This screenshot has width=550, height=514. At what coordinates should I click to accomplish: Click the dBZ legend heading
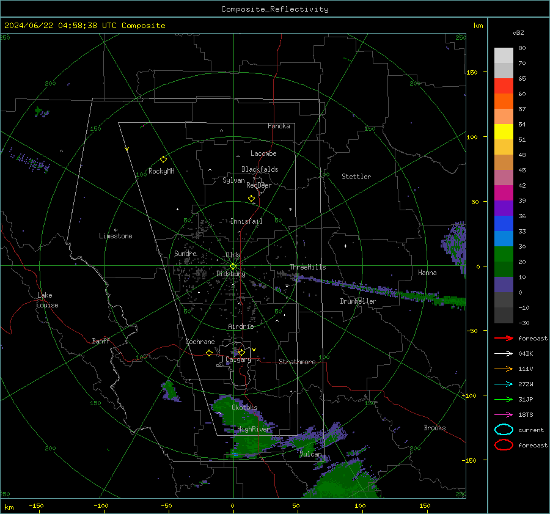pyautogui.click(x=518, y=32)
